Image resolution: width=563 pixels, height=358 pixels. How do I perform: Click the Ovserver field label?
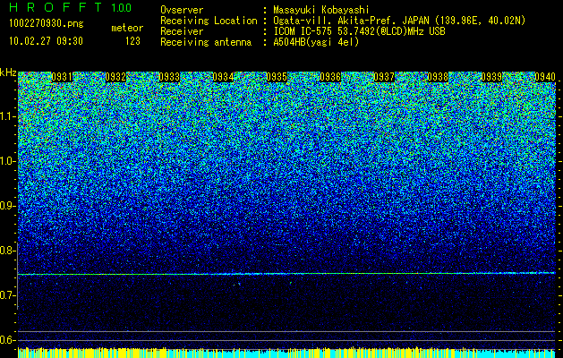pos(182,10)
